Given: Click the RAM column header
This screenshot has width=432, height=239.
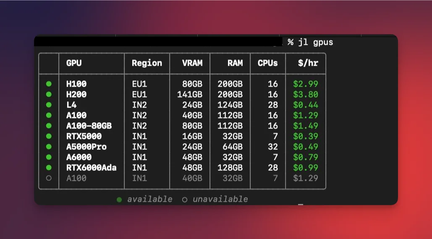Looking at the screenshot, I should (x=235, y=63).
